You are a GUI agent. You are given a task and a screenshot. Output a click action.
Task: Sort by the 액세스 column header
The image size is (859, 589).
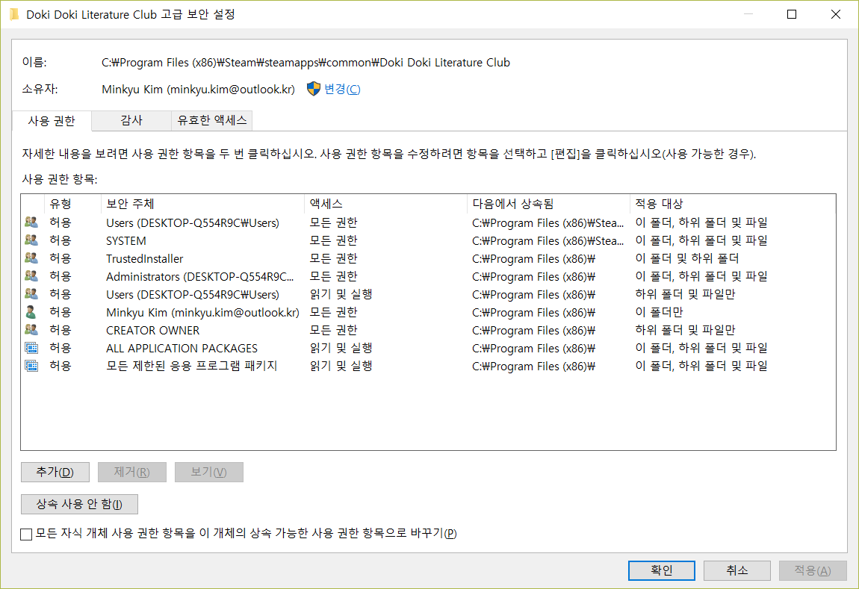(385, 205)
